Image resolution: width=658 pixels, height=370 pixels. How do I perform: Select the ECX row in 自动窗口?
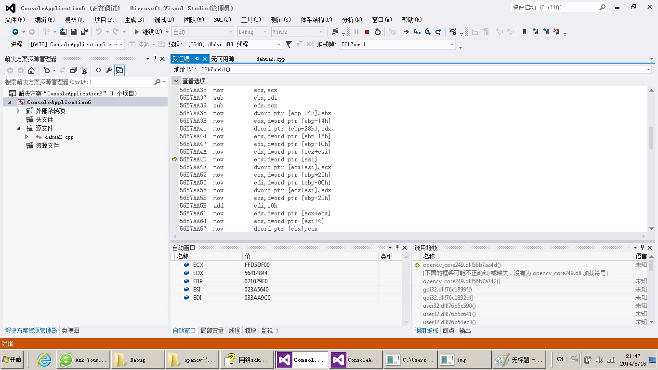(287, 265)
